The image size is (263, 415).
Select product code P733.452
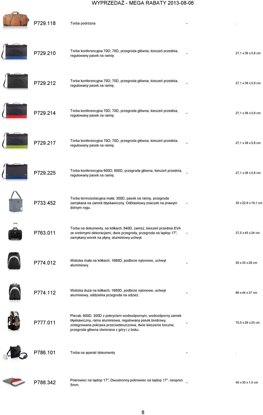(45, 203)
